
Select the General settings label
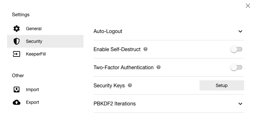[34, 29]
